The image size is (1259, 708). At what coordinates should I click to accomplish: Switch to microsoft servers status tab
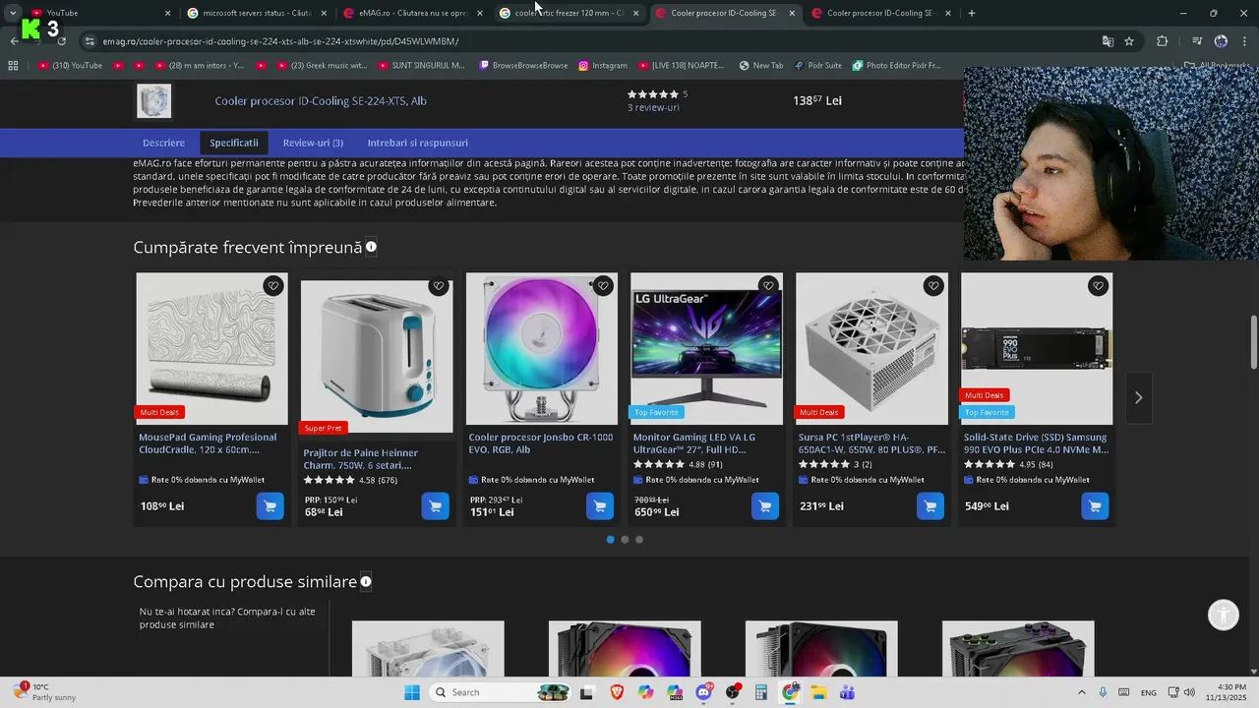pyautogui.click(x=257, y=13)
